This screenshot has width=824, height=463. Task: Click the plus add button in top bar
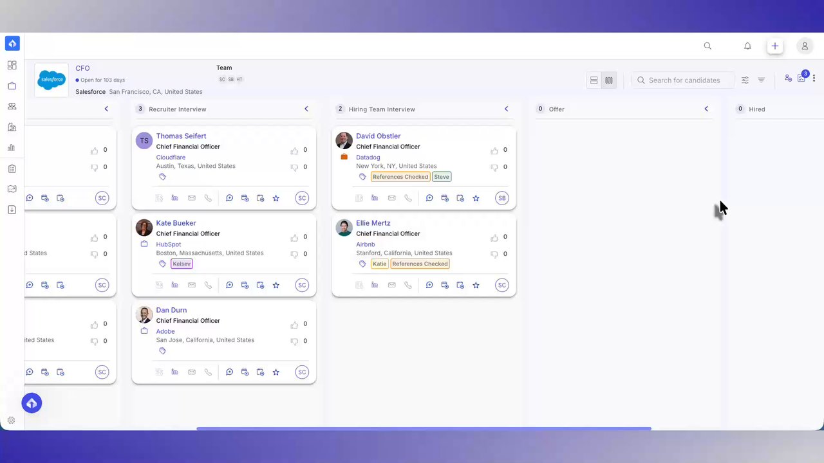point(775,46)
